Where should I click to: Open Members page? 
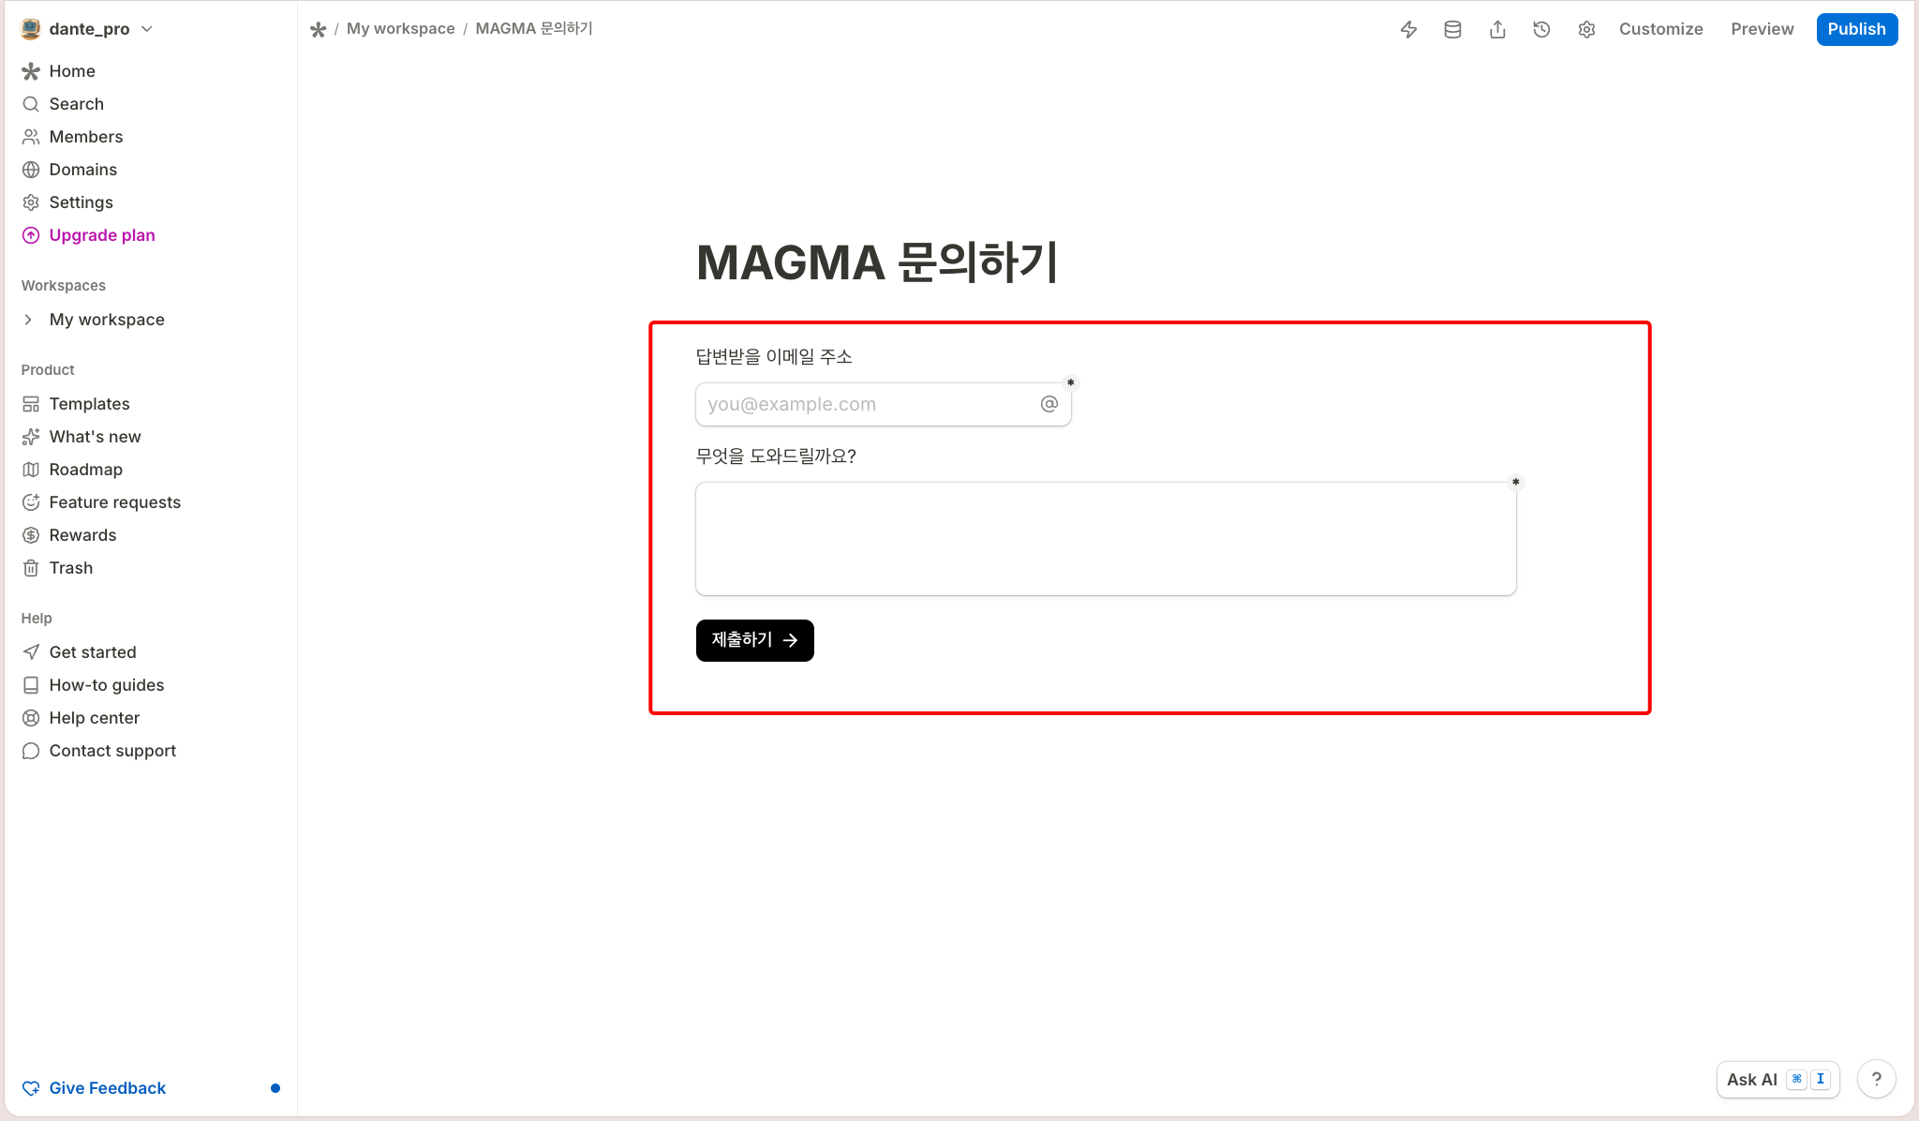pyautogui.click(x=85, y=137)
